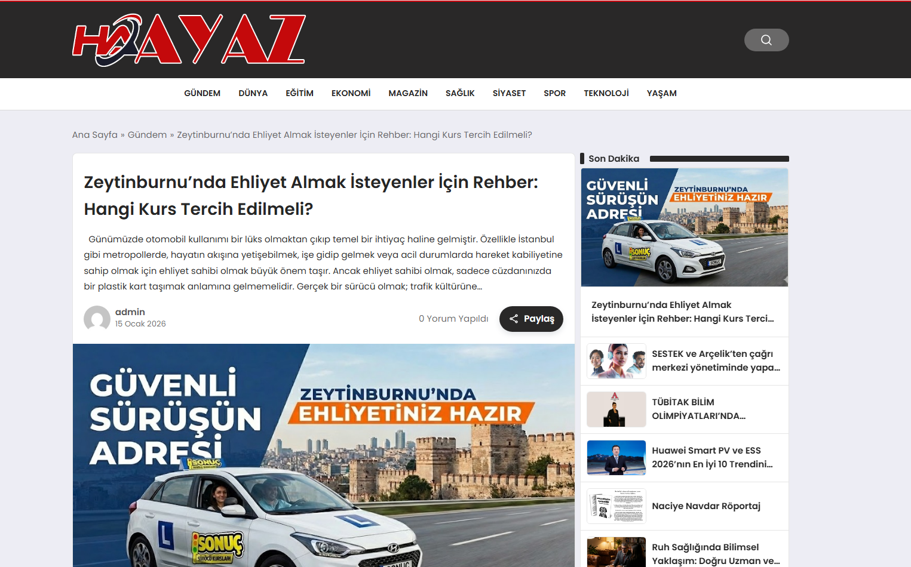Open the SESTEK ve Arçelik news thumbnail
This screenshot has width=911, height=567.
point(616,361)
